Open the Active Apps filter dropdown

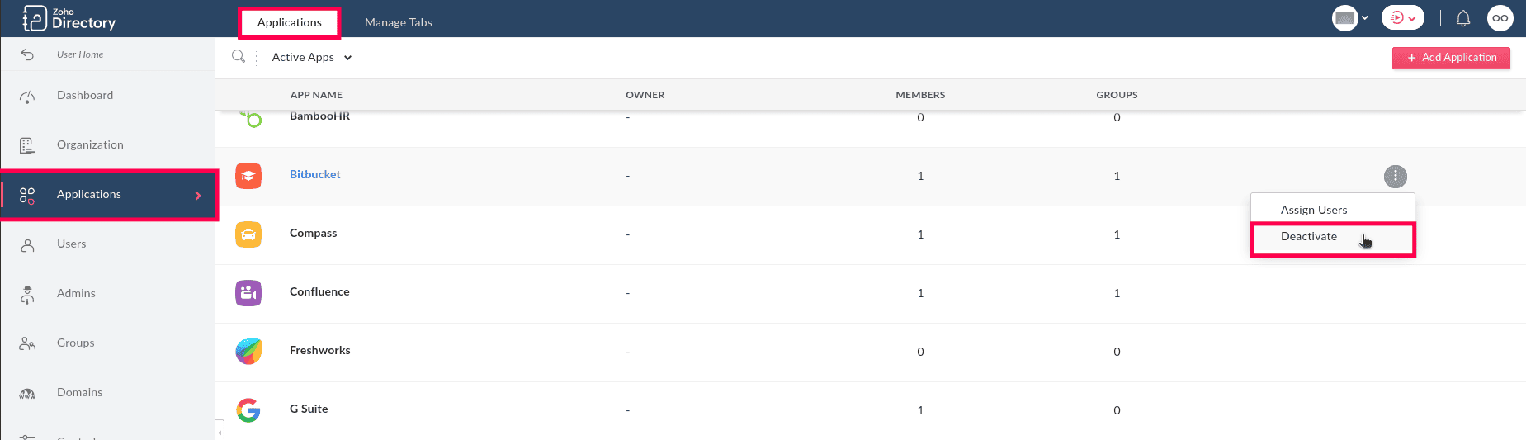(x=312, y=58)
